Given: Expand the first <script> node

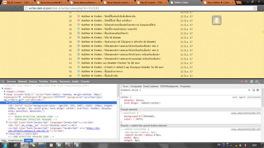Looking at the screenshot, I should pyautogui.click(x=7, y=122).
